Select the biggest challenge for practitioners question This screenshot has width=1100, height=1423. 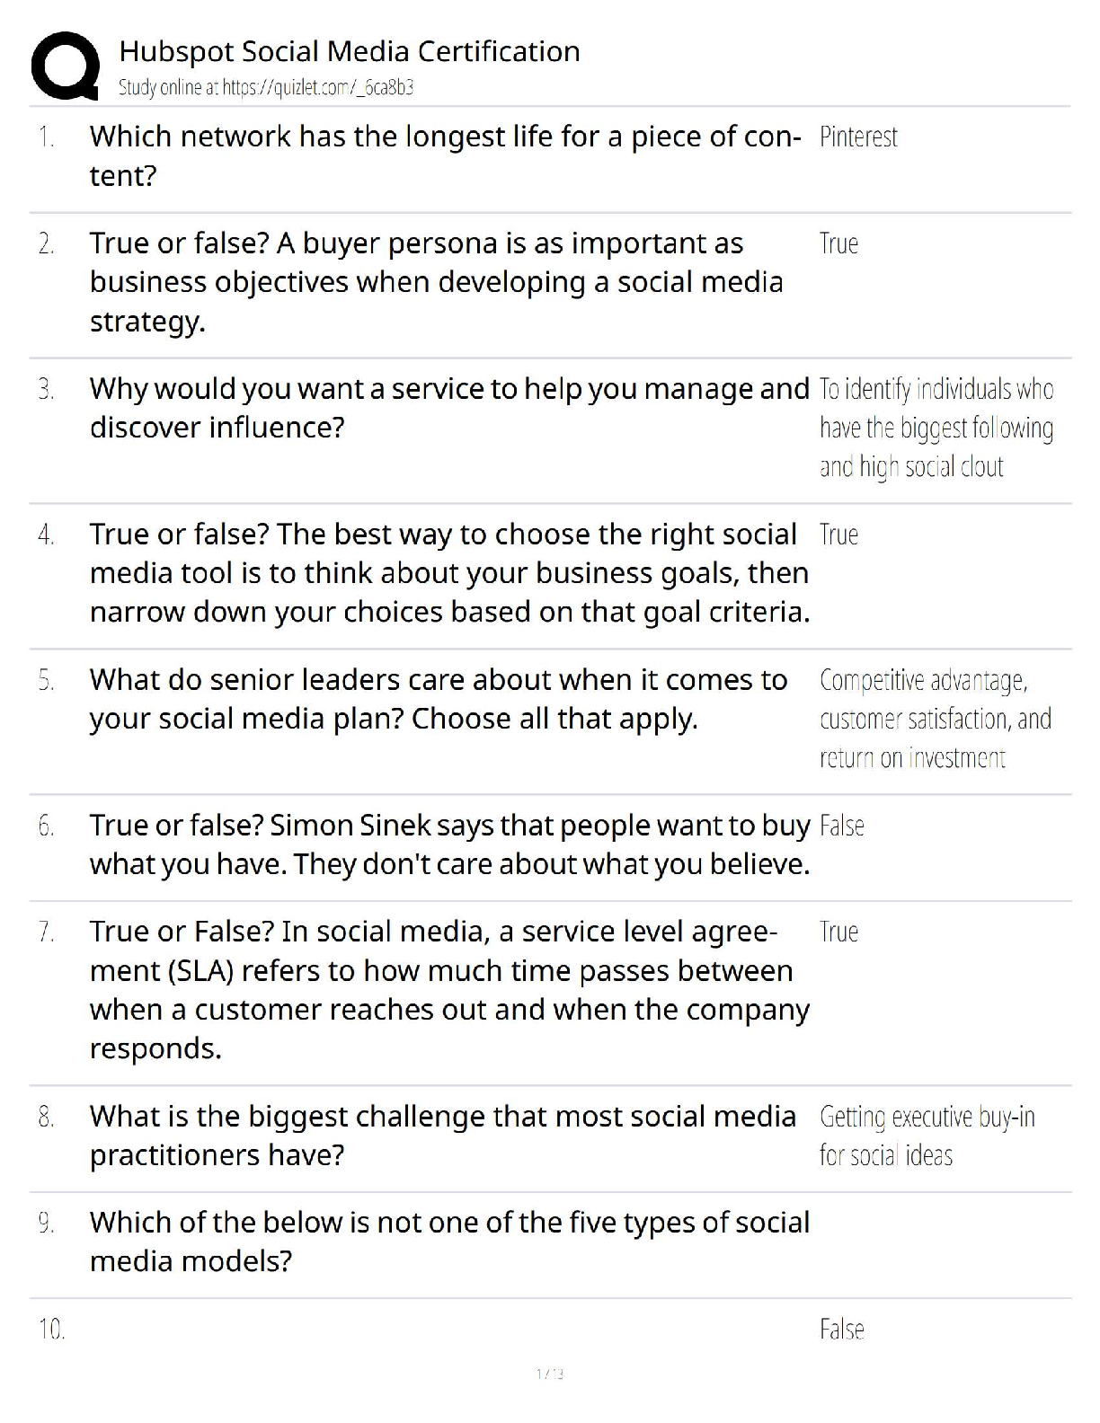(x=442, y=1136)
